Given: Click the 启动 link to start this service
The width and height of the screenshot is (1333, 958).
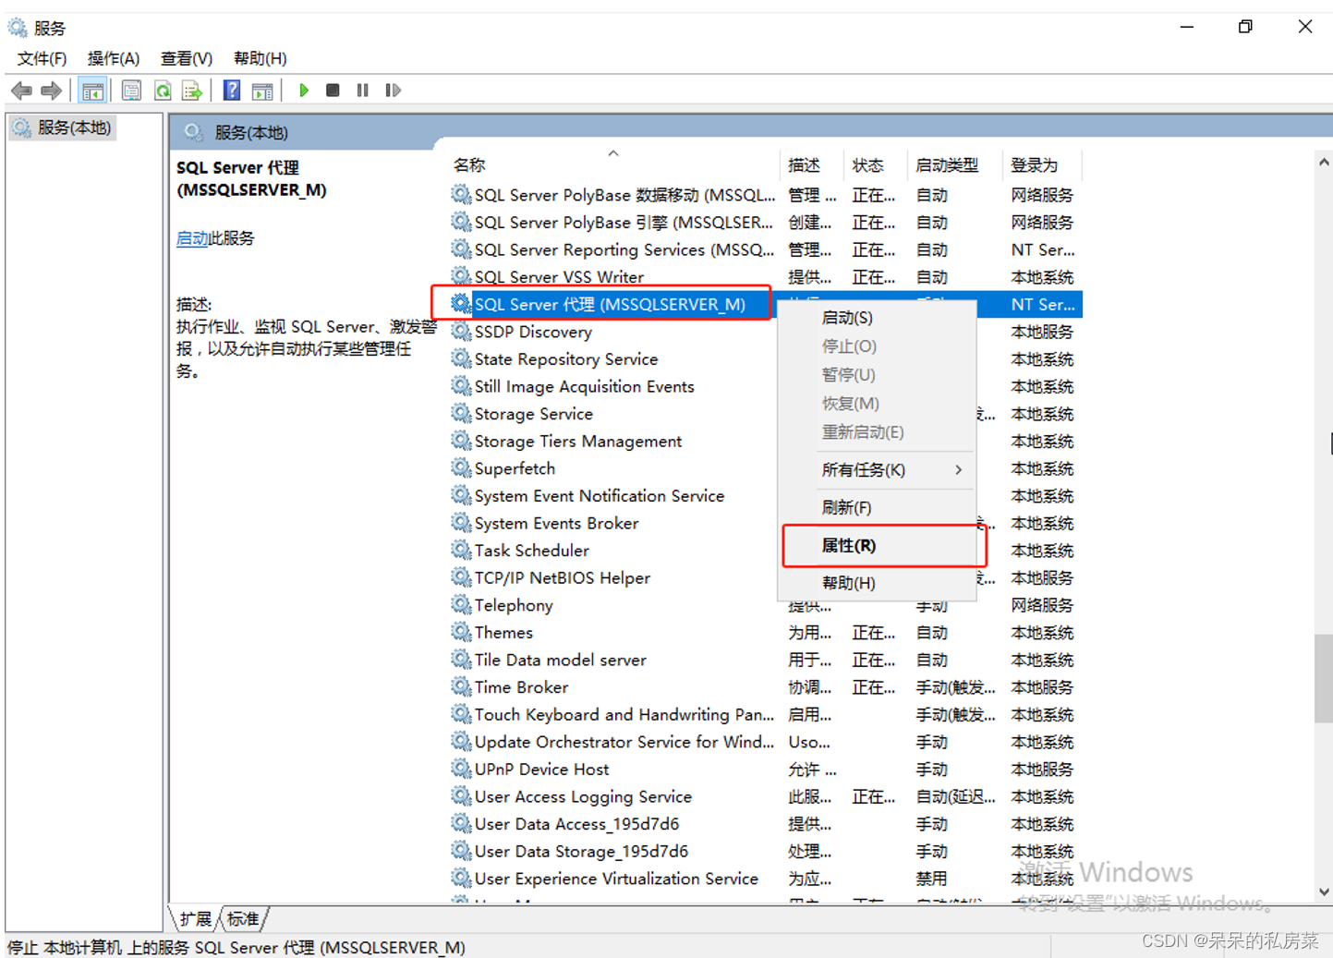Looking at the screenshot, I should [x=191, y=238].
